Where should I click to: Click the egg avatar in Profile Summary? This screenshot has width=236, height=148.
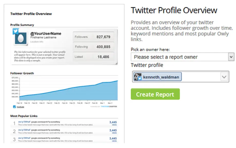[x=21, y=38]
